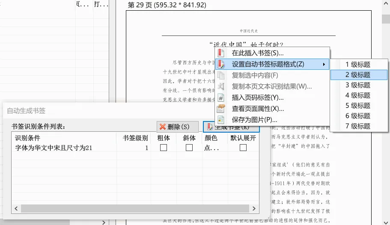Screen dimensions: 390x225
Task: Click down arrow of page view scrollbar
Action: click(386, 222)
